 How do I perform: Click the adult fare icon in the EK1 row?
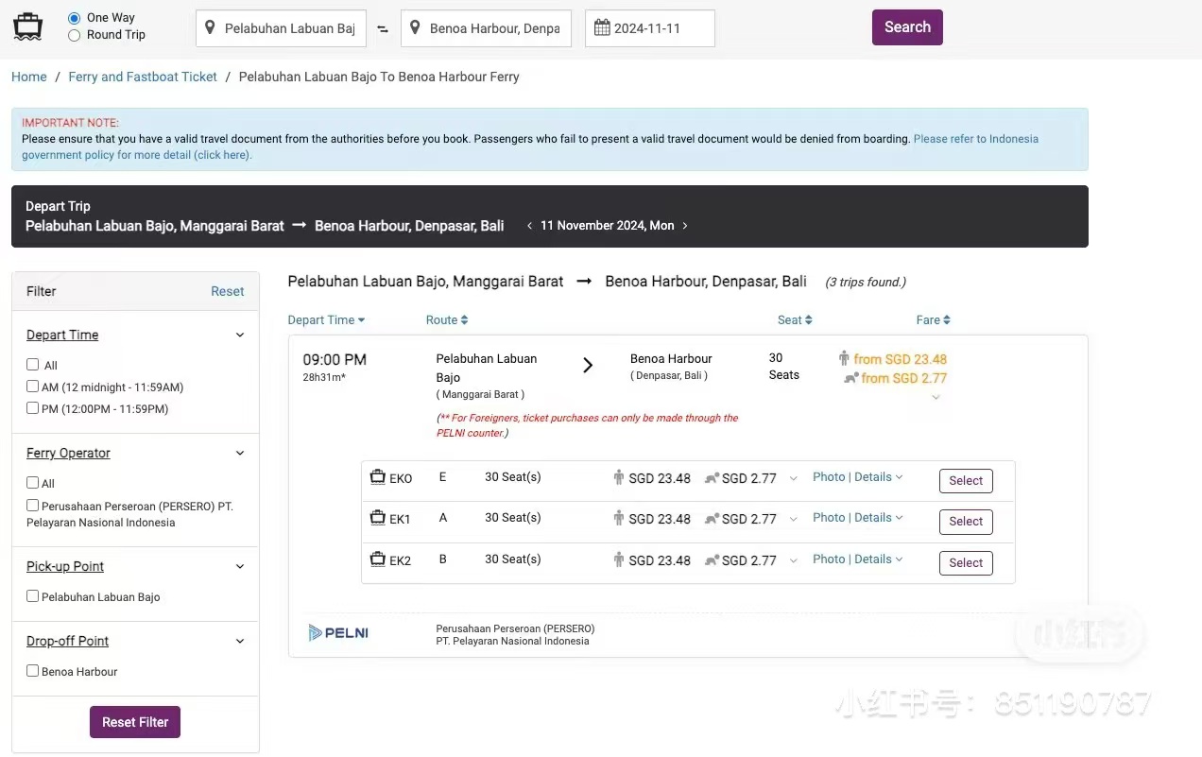click(619, 518)
